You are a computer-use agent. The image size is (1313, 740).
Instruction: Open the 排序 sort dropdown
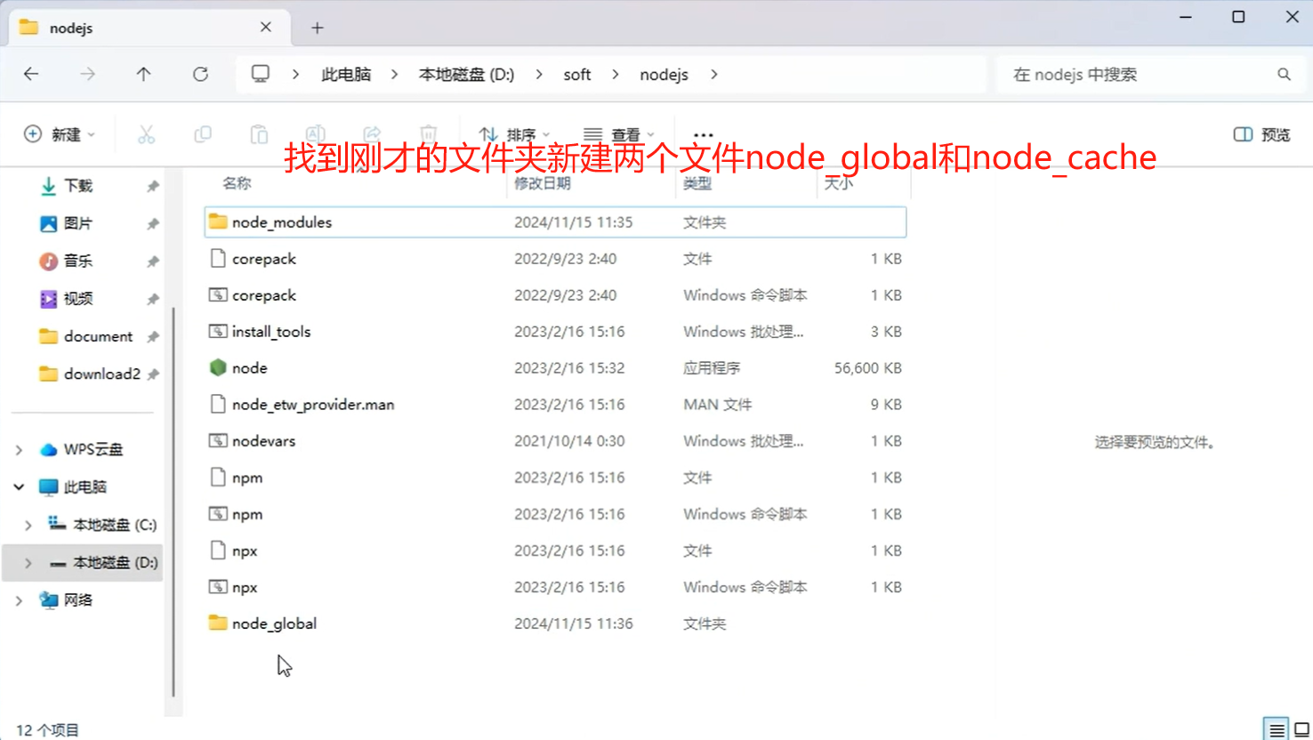pyautogui.click(x=514, y=135)
